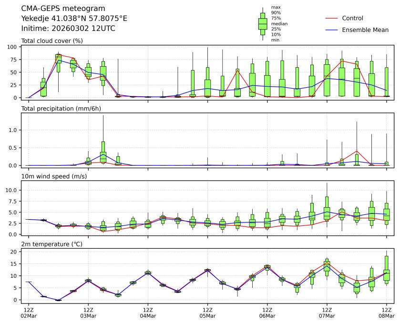Screen dimensions: 400x324
Task: Click the 12Z 02Mar x-axis tick label
Action: tap(28, 313)
